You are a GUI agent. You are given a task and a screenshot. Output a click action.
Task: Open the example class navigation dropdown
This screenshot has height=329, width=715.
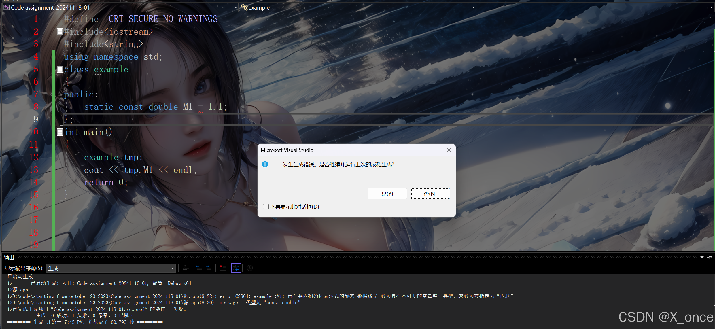coord(473,7)
